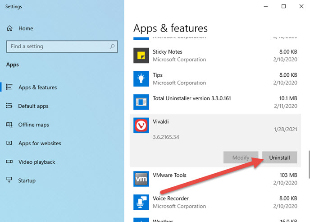310x222 pixels.
Task: Maximize the Settings window
Action: click(283, 6)
